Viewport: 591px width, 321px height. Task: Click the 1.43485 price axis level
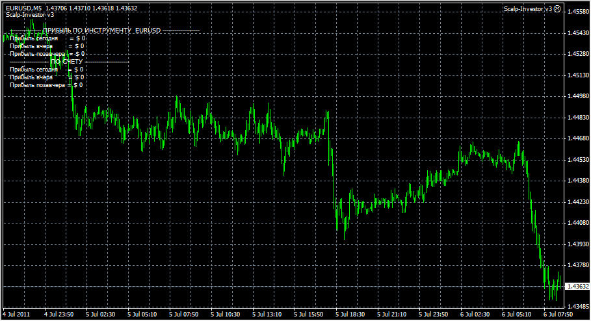tap(577, 306)
